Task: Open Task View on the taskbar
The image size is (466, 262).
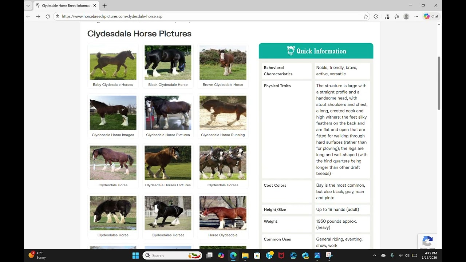Action: (x=209, y=255)
